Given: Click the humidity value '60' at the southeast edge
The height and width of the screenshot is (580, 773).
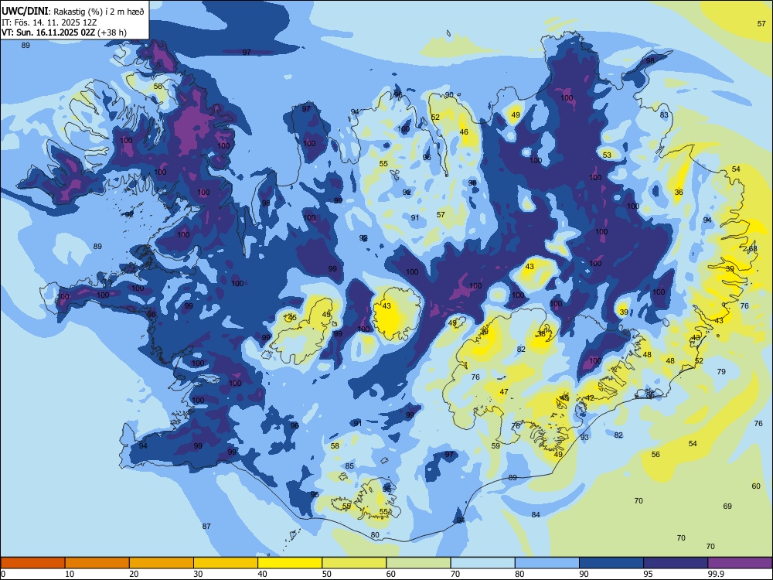Looking at the screenshot, I should point(756,486).
